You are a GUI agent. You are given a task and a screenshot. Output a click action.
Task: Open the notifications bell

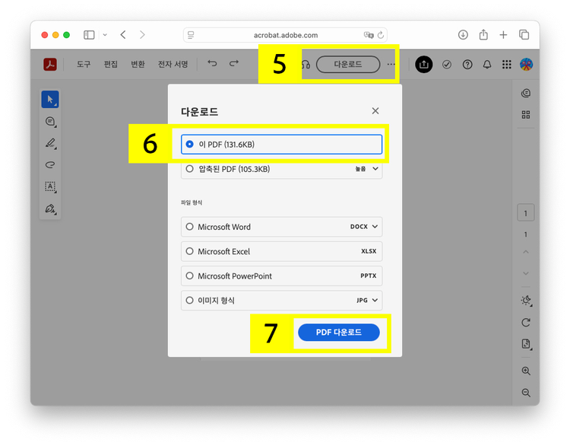click(487, 65)
